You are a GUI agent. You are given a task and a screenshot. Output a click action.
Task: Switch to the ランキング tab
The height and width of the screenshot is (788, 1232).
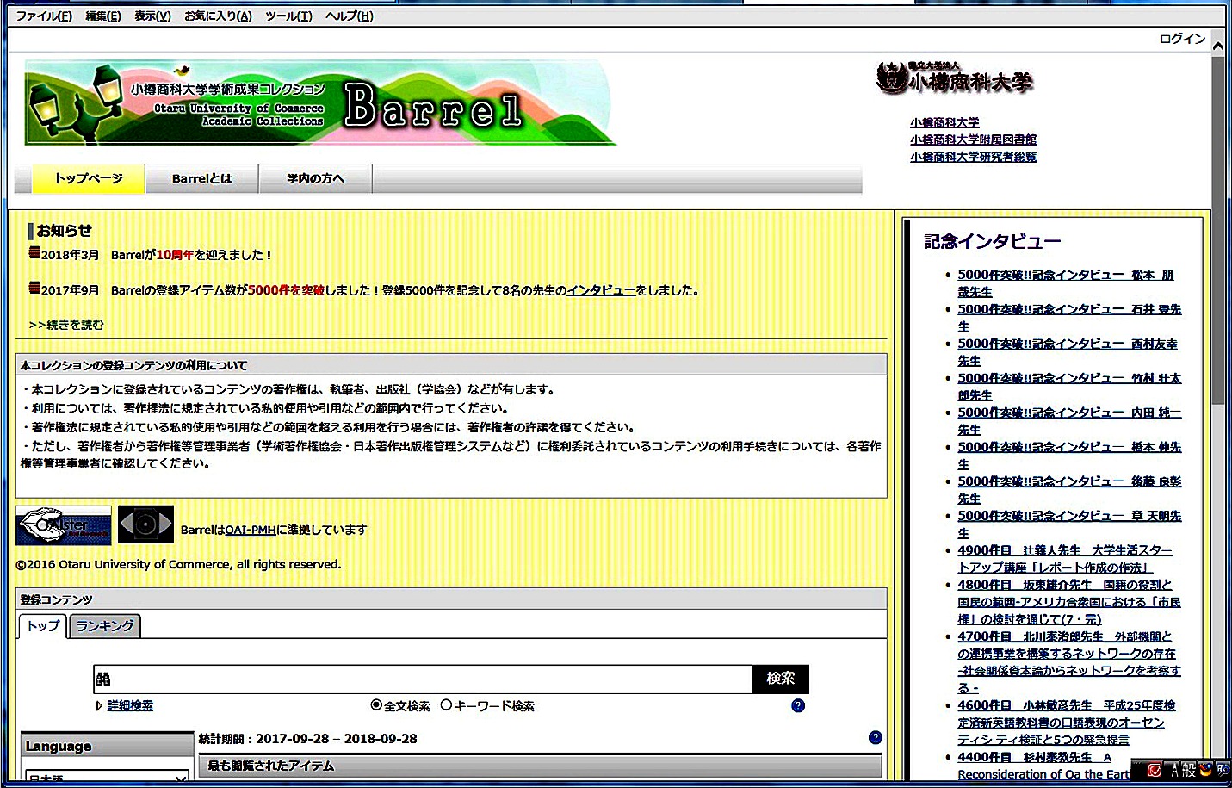coord(105,626)
